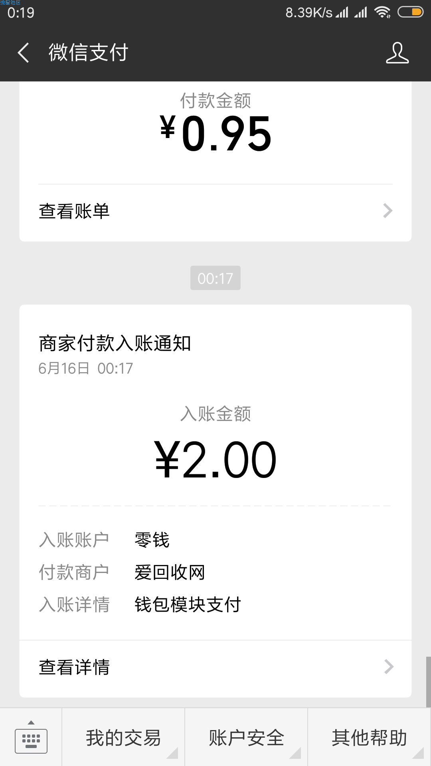Tap the 00:17 timestamp chip
The width and height of the screenshot is (431, 766).
215,278
